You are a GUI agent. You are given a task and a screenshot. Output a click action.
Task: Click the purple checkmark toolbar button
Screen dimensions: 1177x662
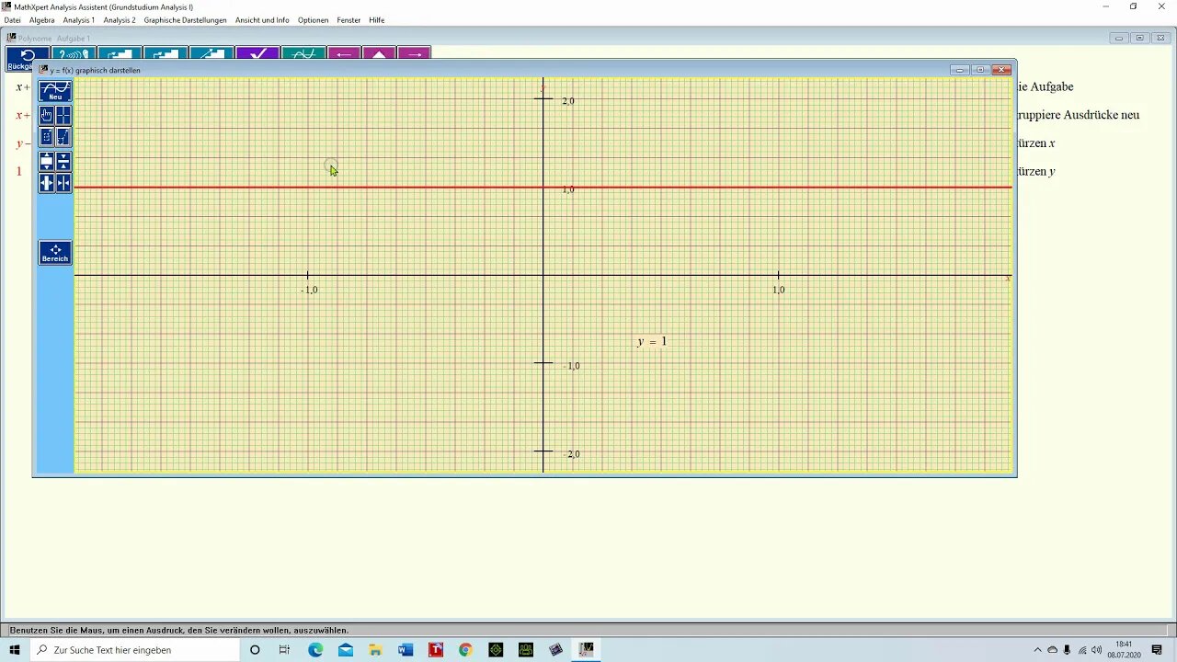[257, 54]
